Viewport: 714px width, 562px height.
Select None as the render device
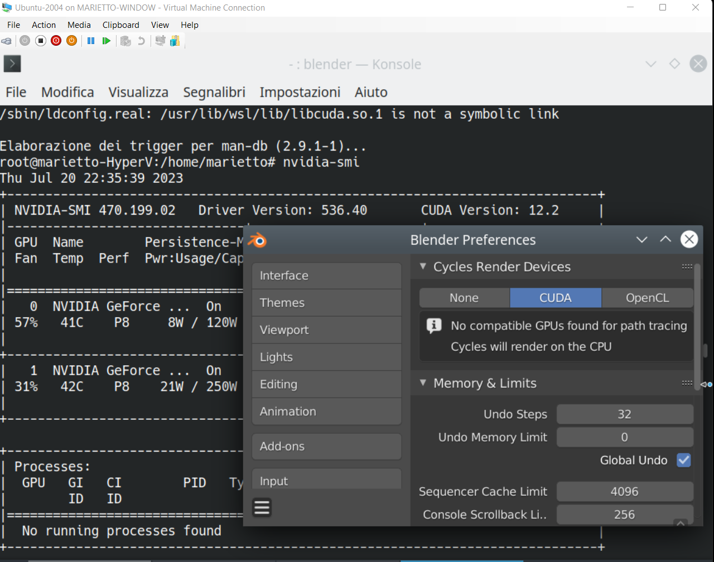point(464,298)
